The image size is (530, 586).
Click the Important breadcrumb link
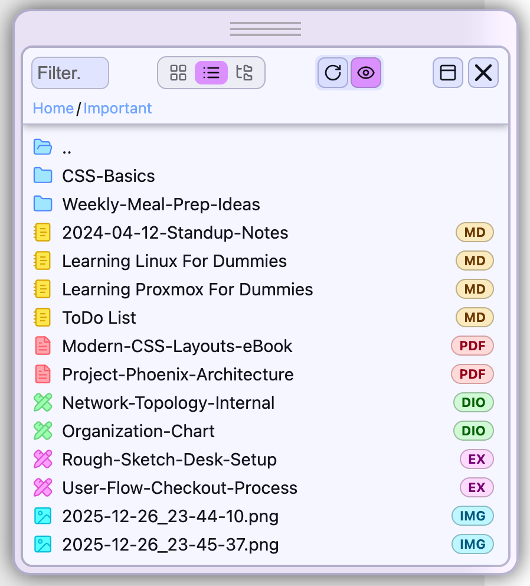117,108
